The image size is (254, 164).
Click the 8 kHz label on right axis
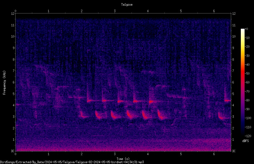coord(233,60)
